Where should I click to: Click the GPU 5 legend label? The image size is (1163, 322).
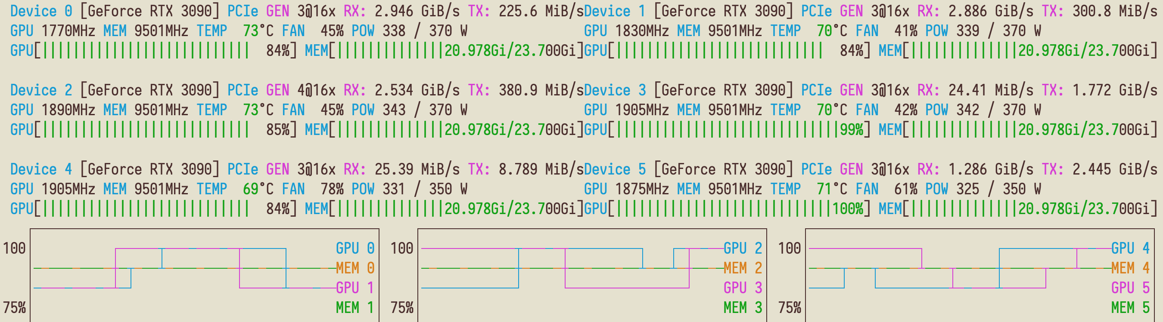click(1131, 288)
